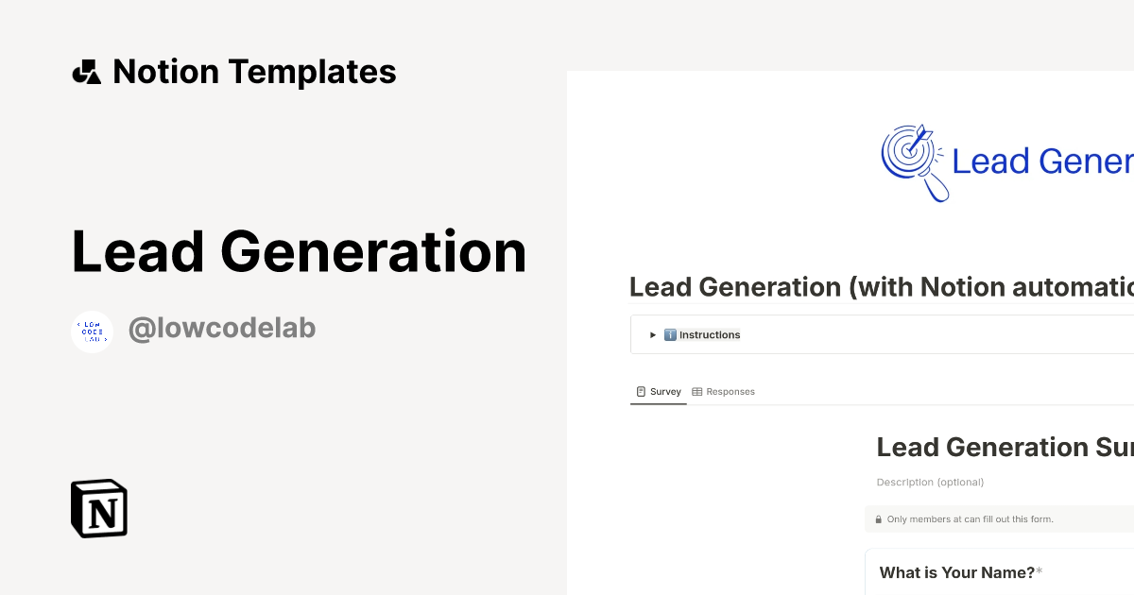Click the Description (optional) field
This screenshot has width=1134, height=595.
pyautogui.click(x=930, y=482)
